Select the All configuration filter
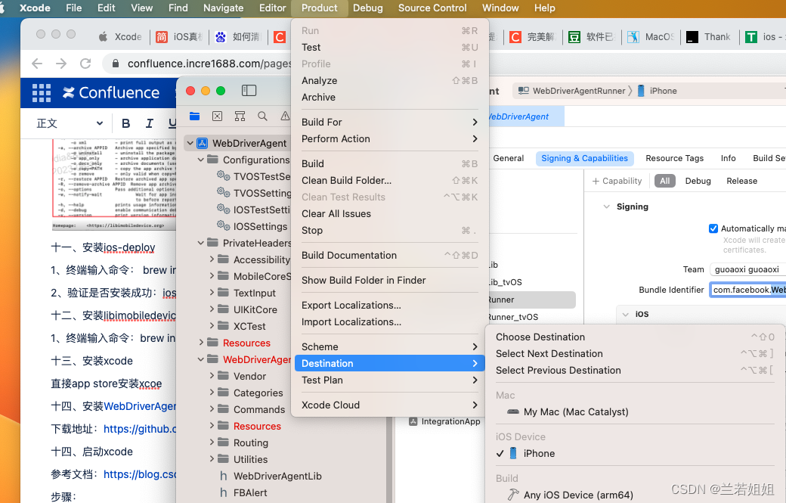The image size is (786, 503). (664, 181)
